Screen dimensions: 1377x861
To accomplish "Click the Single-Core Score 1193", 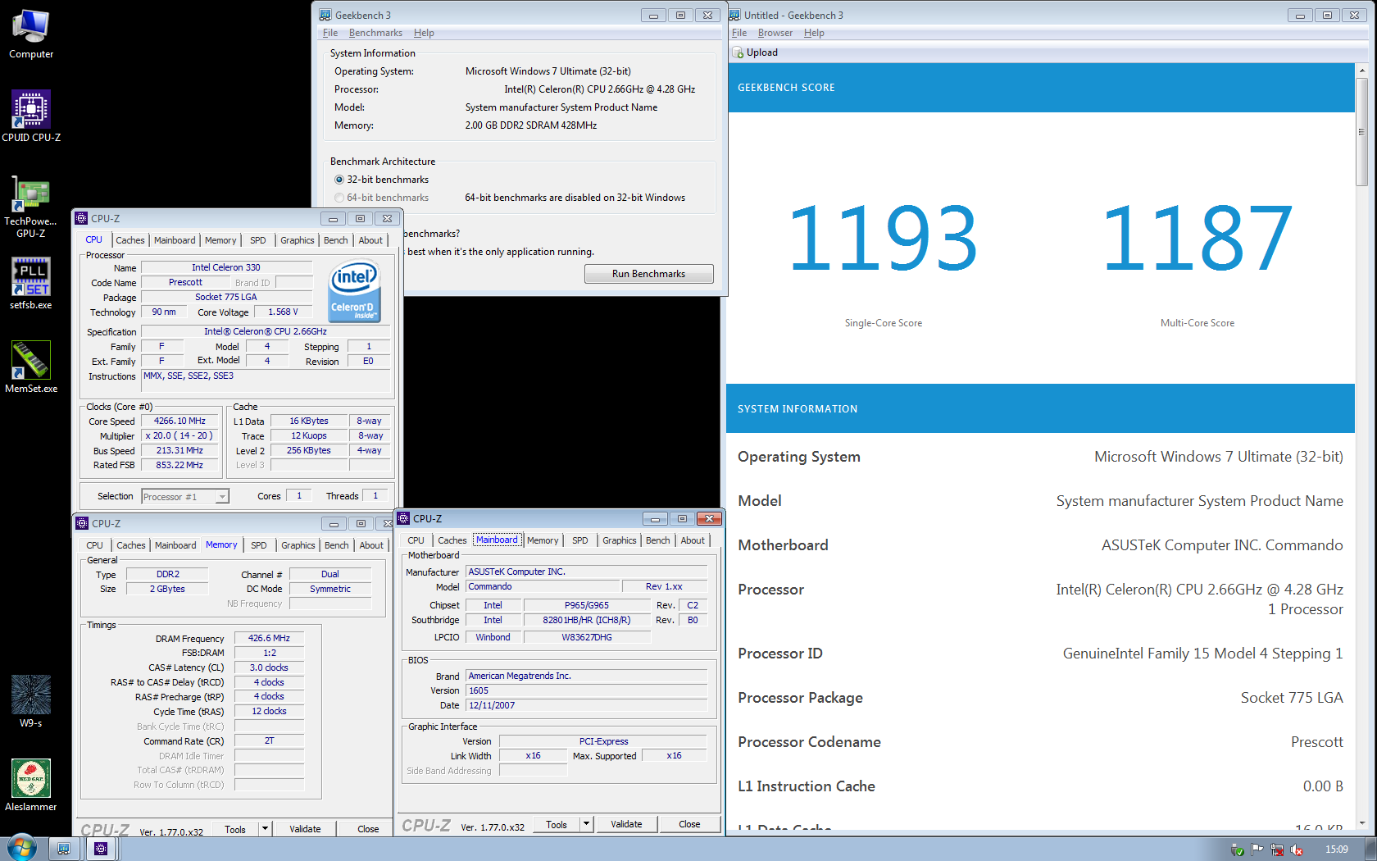I will pyautogui.click(x=883, y=239).
